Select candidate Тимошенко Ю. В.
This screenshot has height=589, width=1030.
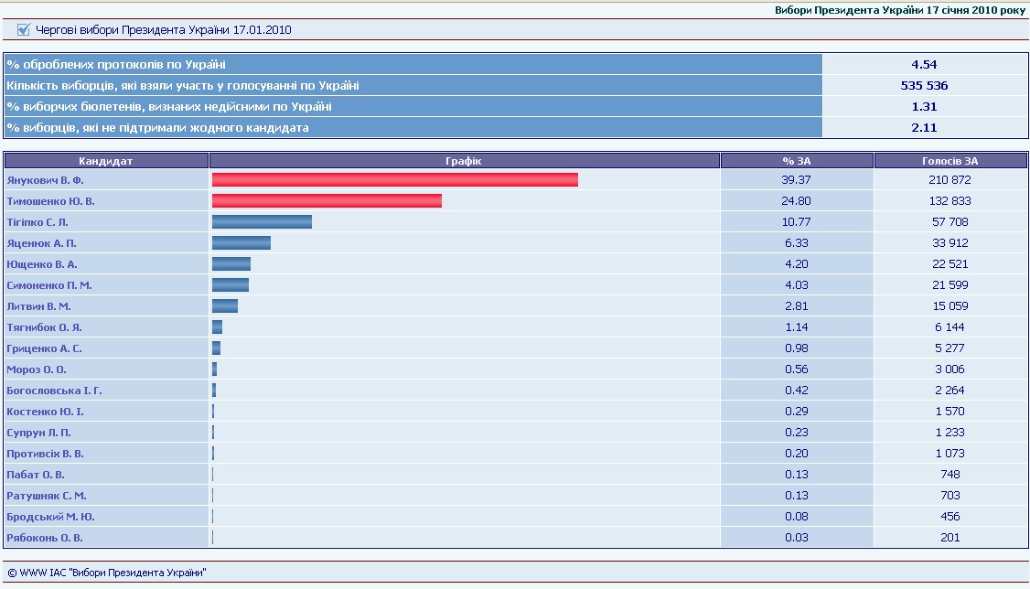point(50,201)
